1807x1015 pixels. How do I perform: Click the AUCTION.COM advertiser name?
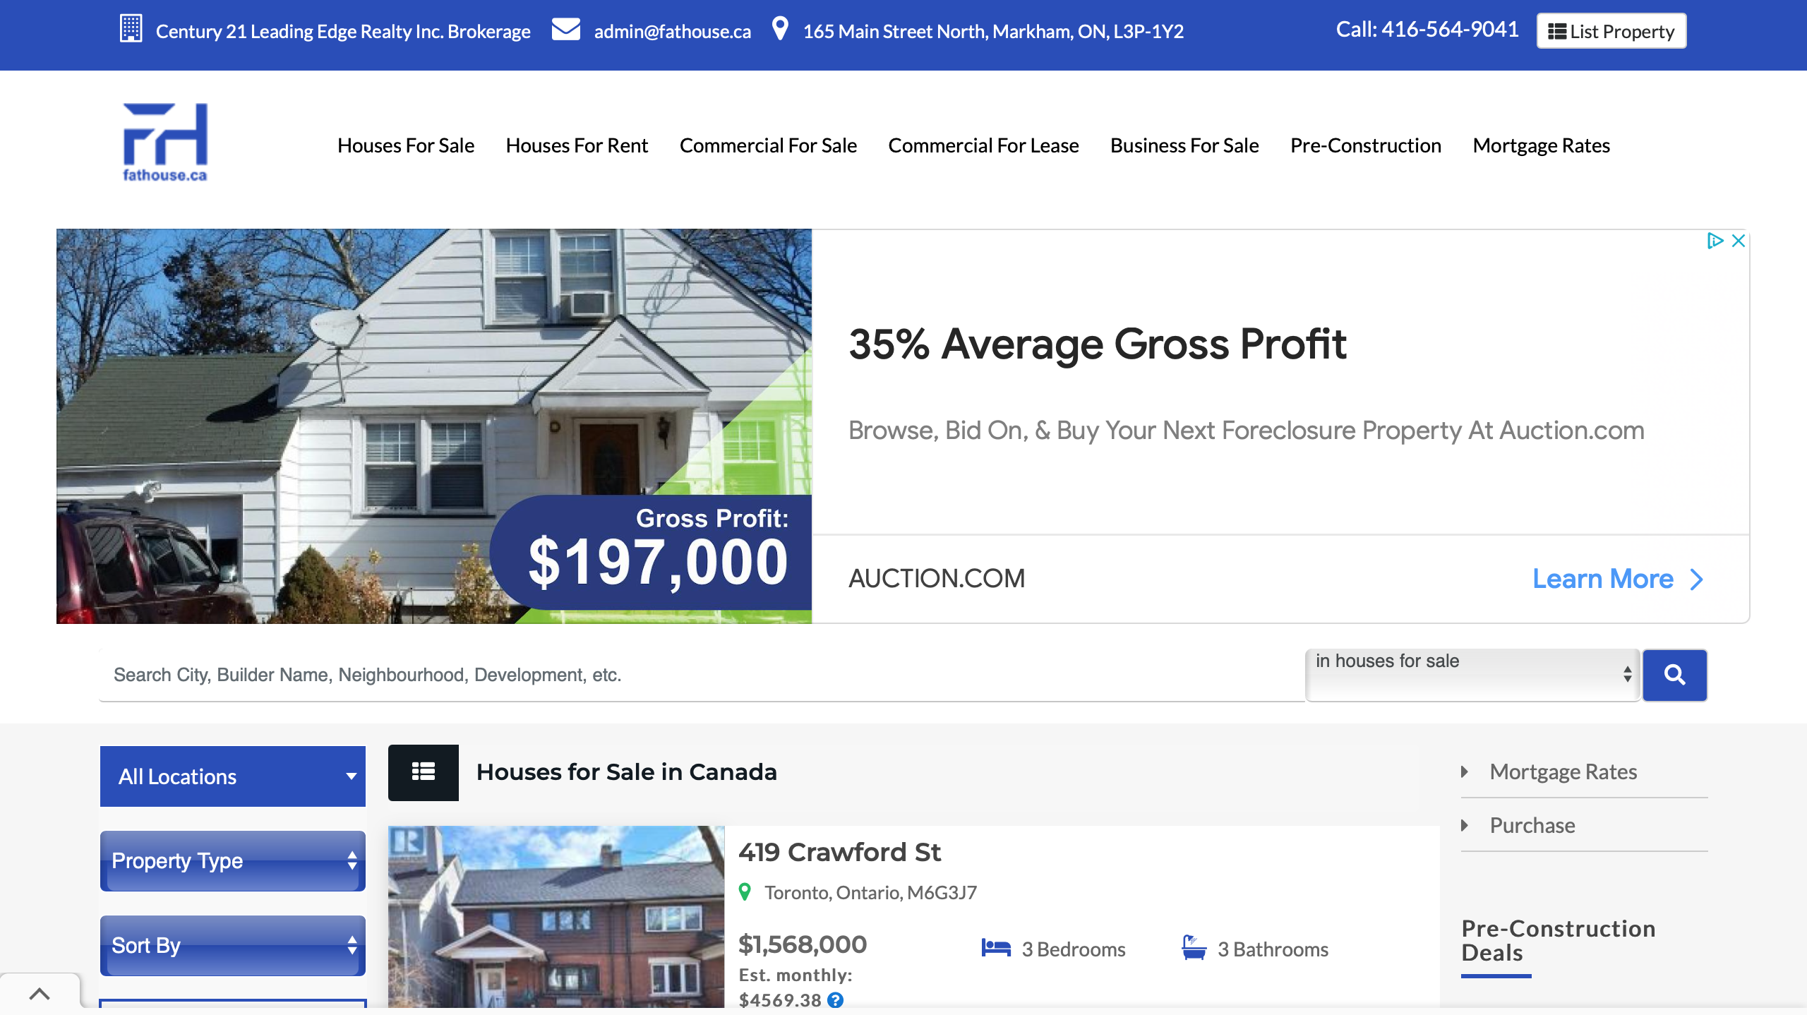tap(937, 578)
